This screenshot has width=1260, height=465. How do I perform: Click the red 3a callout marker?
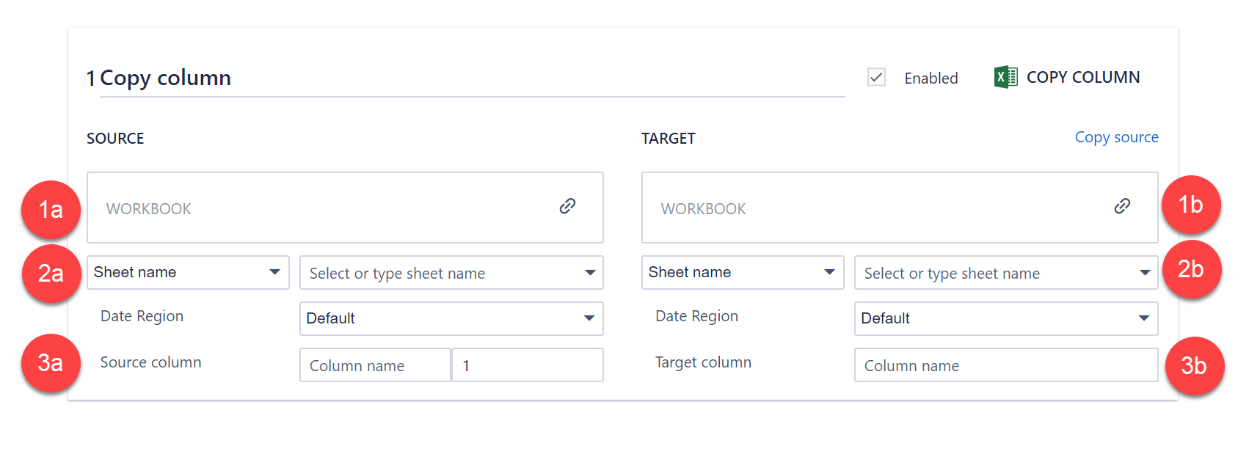51,363
